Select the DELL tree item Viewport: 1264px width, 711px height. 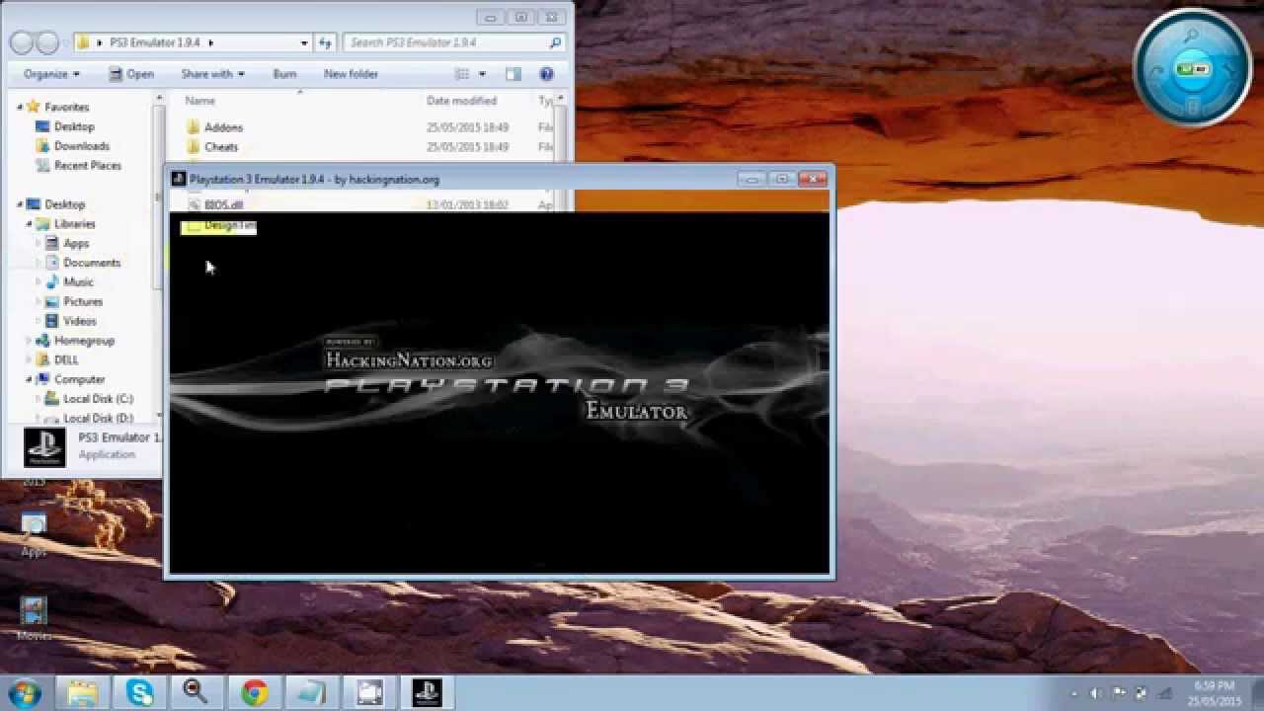point(66,360)
